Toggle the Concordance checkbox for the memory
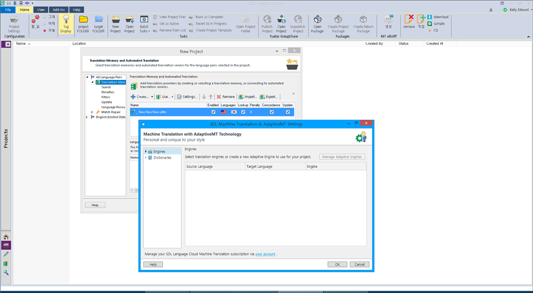 [x=272, y=112]
